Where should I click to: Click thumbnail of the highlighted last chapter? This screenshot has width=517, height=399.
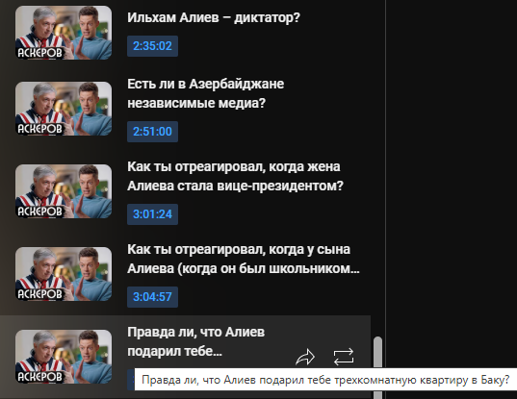point(64,357)
